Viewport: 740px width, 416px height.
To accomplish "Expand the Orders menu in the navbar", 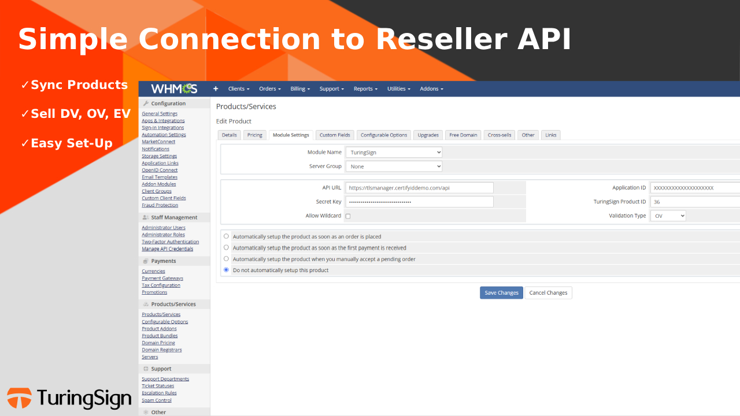I will pyautogui.click(x=270, y=89).
